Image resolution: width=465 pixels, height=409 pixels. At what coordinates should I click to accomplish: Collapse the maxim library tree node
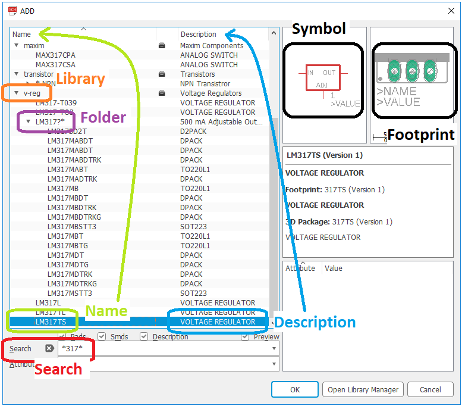(17, 45)
